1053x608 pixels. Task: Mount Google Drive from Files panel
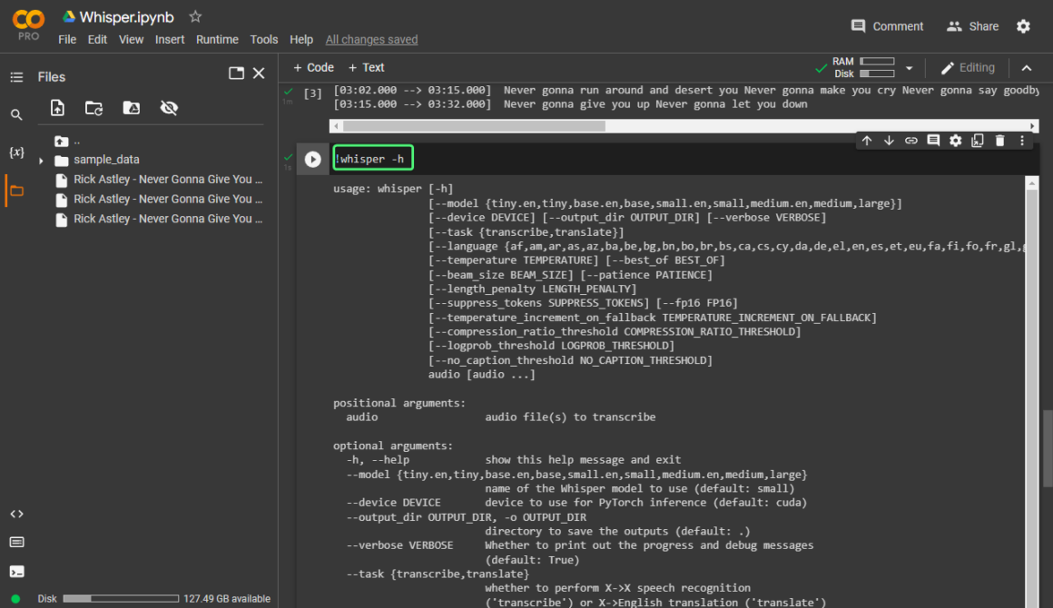(132, 108)
